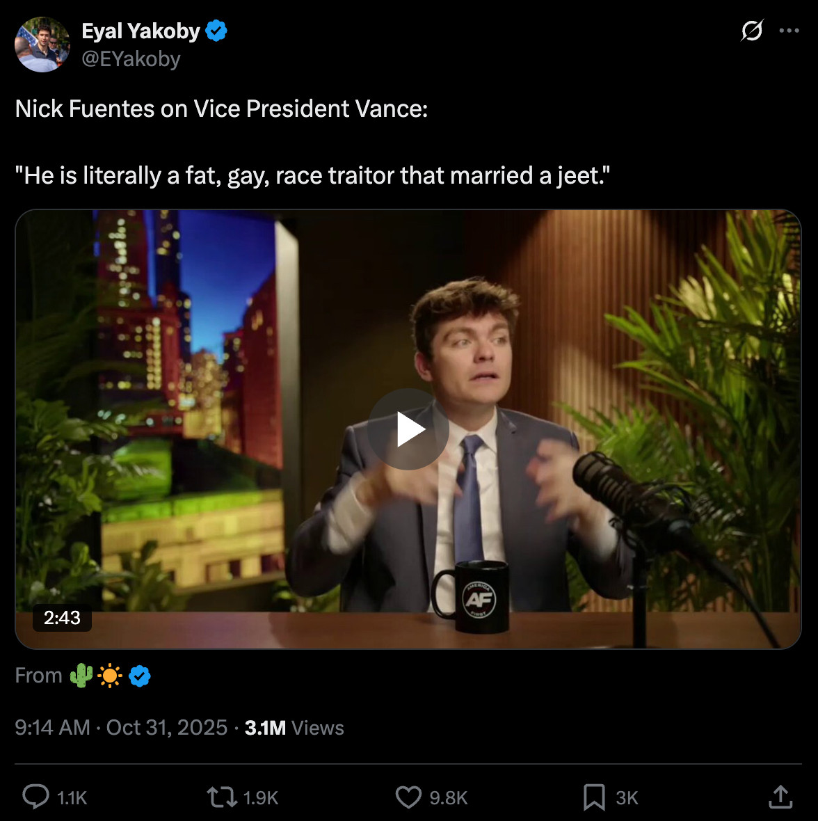The width and height of the screenshot is (818, 821).
Task: Bookmark this post
Action: click(x=594, y=797)
